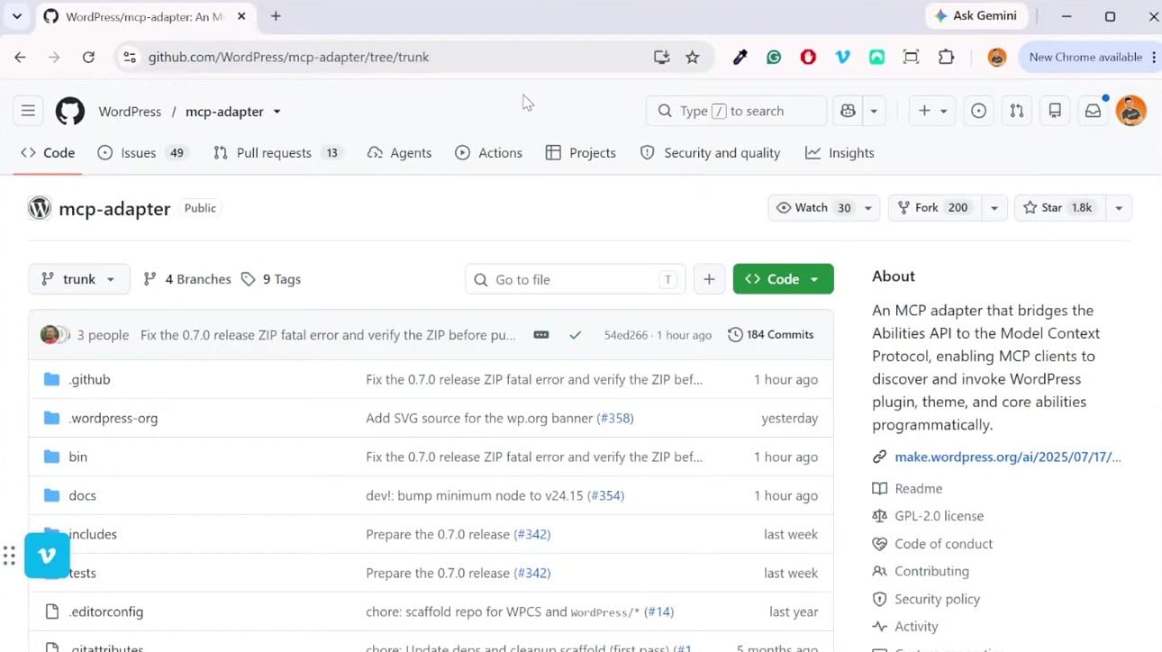Open the 184 Commits history link
The image size is (1162, 652).
pos(770,334)
